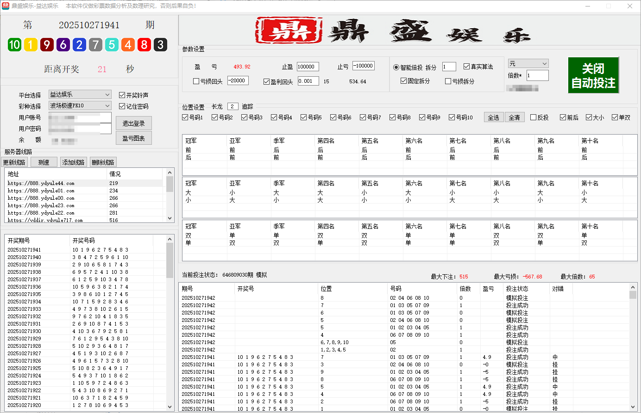Select the black number 3 ball
641x413 pixels.
(x=160, y=45)
